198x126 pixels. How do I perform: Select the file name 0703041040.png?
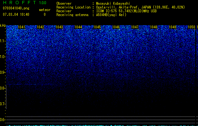[x=16, y=8]
